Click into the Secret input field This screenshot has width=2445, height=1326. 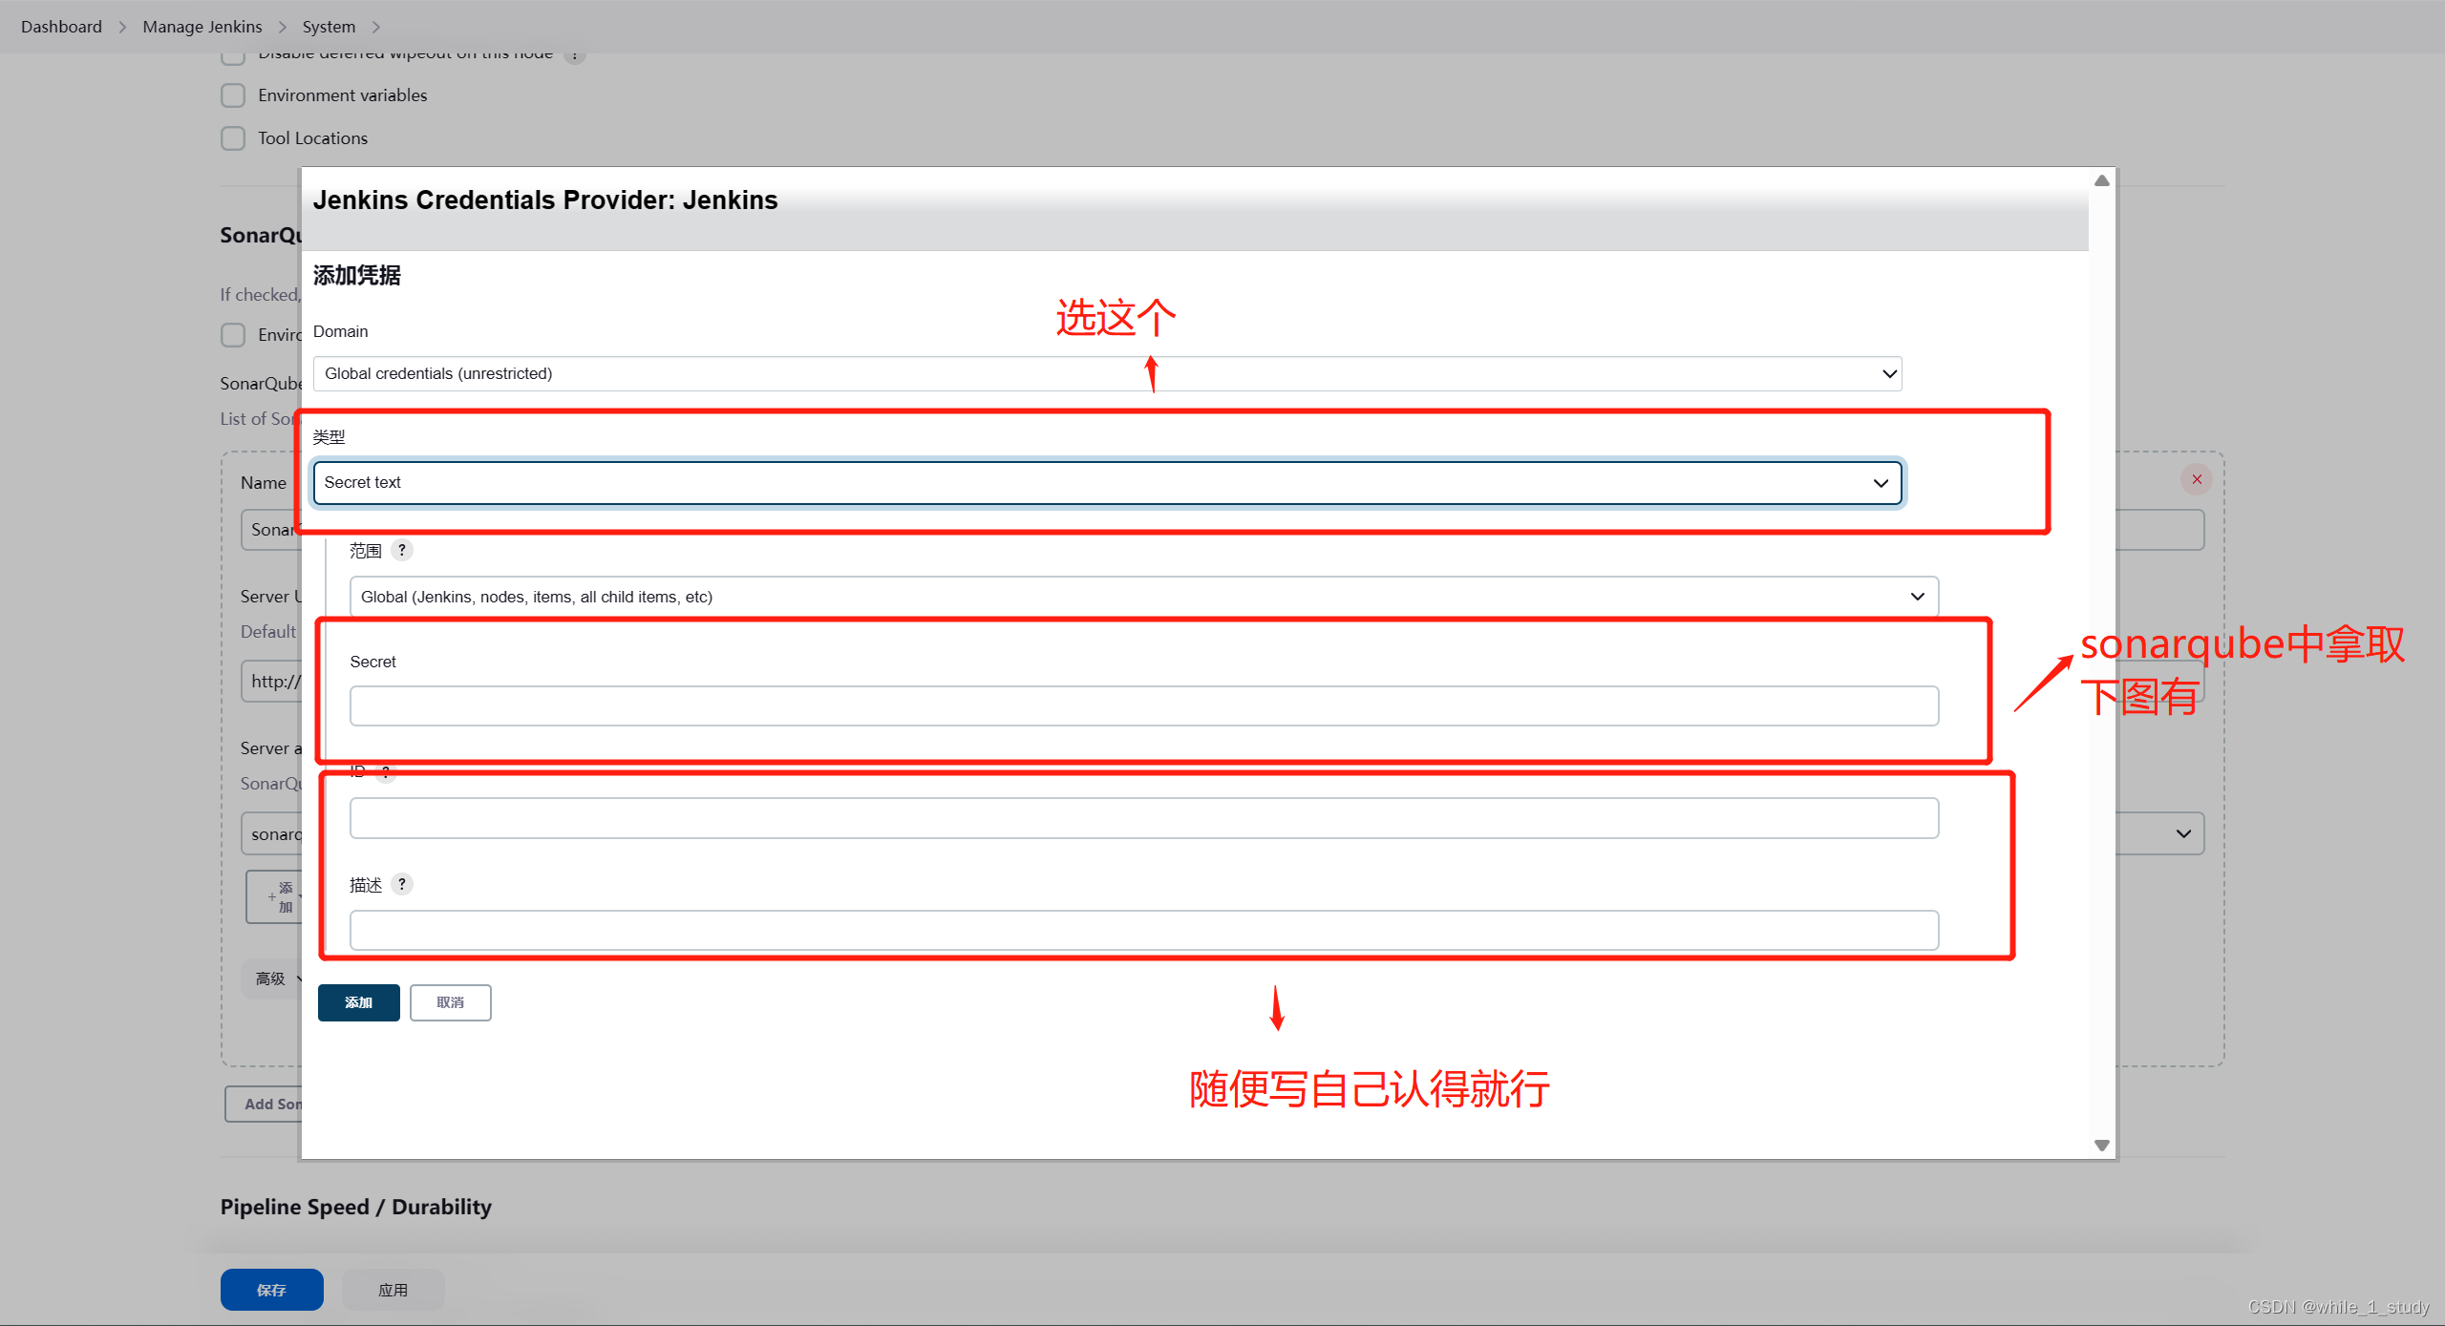click(x=1142, y=706)
